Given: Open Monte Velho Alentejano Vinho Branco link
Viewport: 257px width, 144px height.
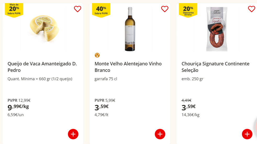Looking at the screenshot, I should coord(128,67).
